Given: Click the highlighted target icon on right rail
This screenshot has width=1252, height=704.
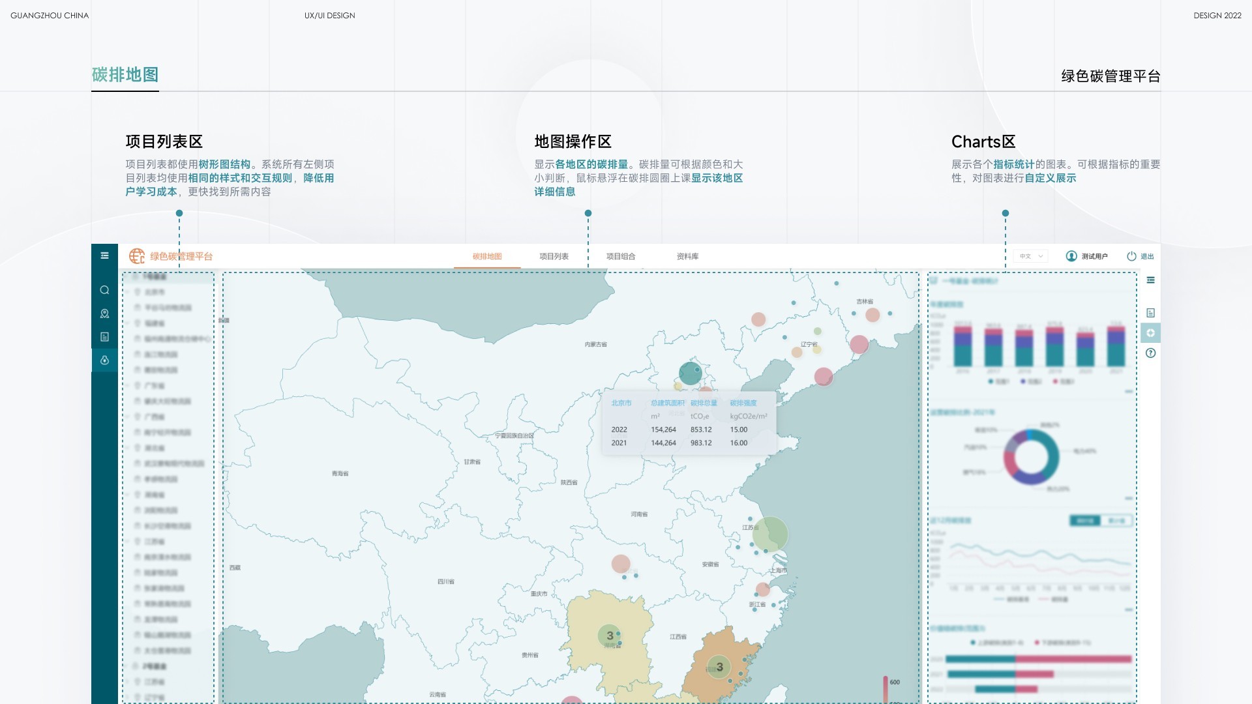Looking at the screenshot, I should [1150, 333].
